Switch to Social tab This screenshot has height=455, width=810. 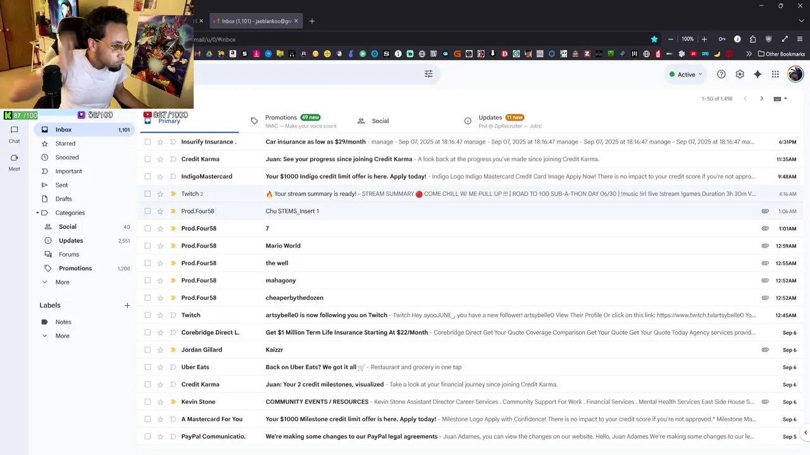(x=380, y=121)
